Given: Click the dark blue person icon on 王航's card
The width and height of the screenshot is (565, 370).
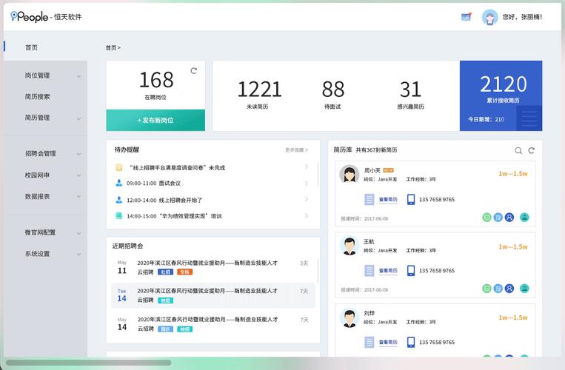Looking at the screenshot, I should tap(509, 288).
